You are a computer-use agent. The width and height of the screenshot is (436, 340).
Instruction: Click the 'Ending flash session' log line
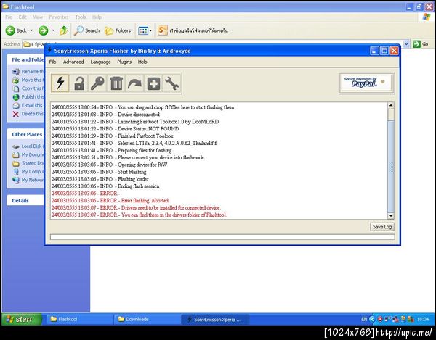[x=105, y=186]
